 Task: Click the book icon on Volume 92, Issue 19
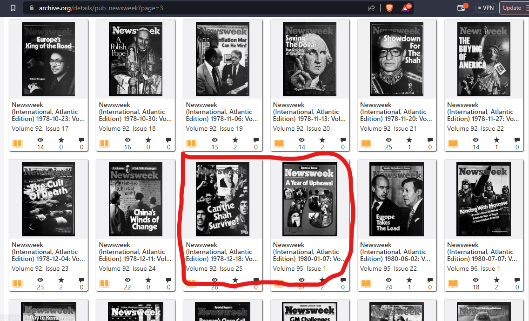(191, 144)
